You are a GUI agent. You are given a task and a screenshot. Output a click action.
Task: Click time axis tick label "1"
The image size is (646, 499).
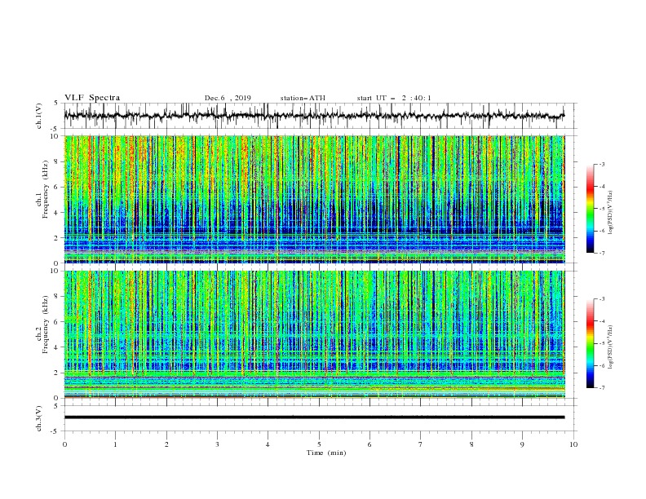click(x=115, y=444)
